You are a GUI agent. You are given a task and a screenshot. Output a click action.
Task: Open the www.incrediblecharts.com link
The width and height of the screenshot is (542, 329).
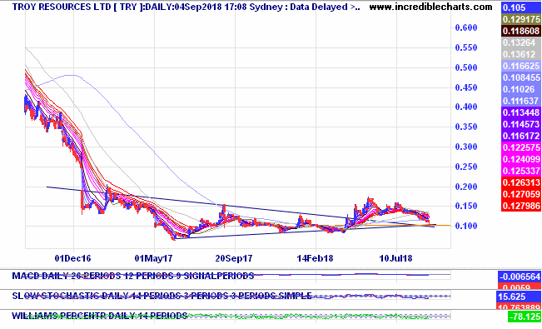pos(430,7)
